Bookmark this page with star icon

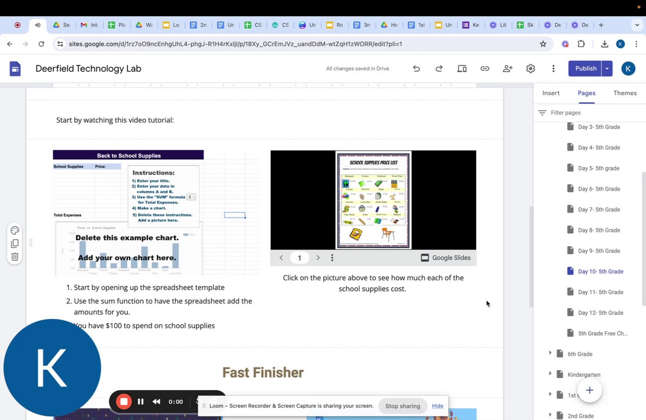pos(543,44)
